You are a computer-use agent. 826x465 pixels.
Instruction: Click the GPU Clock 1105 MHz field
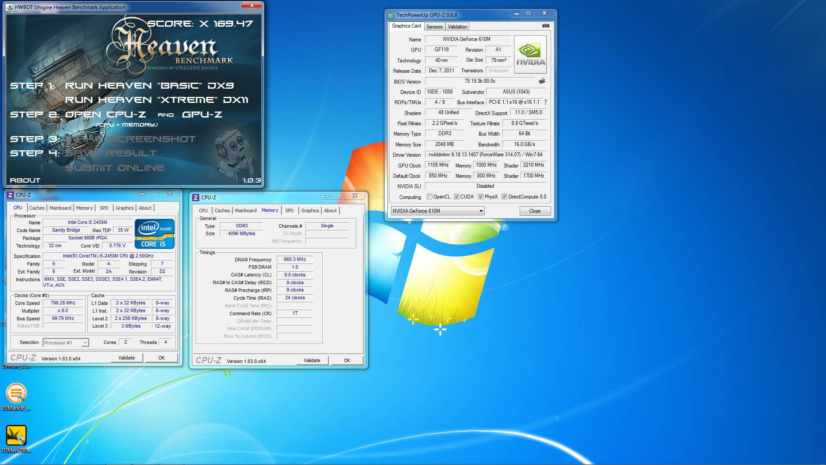pos(438,165)
